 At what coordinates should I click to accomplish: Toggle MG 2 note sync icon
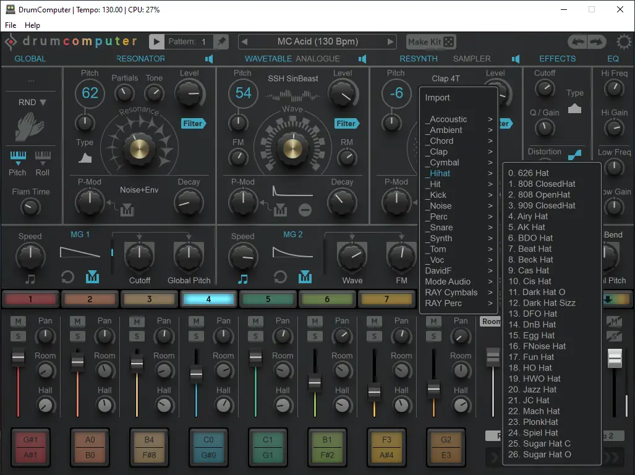click(242, 278)
